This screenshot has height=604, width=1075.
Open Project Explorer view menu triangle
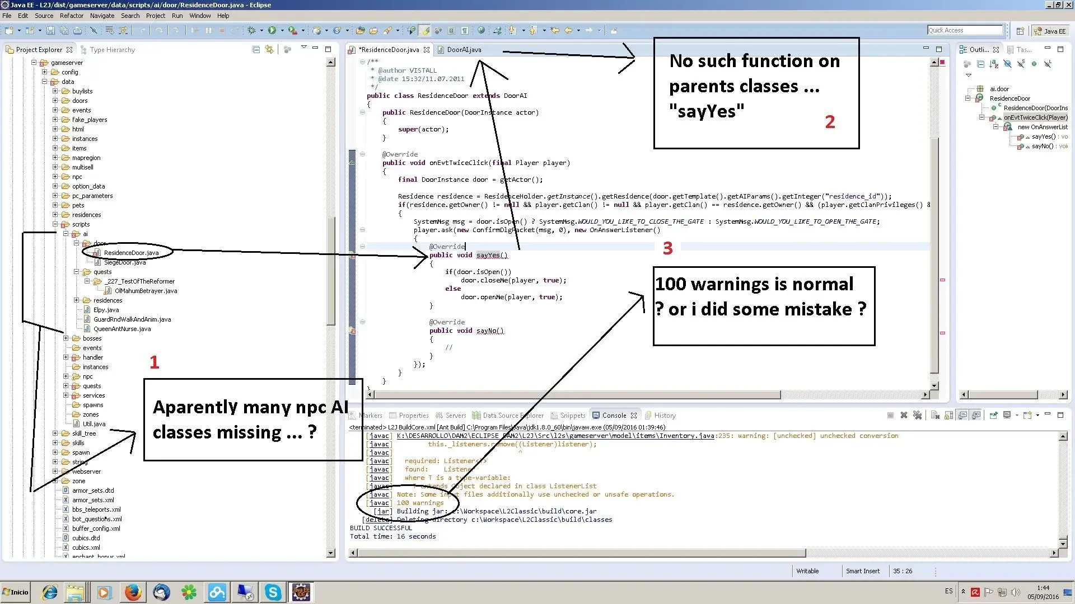[x=303, y=47]
